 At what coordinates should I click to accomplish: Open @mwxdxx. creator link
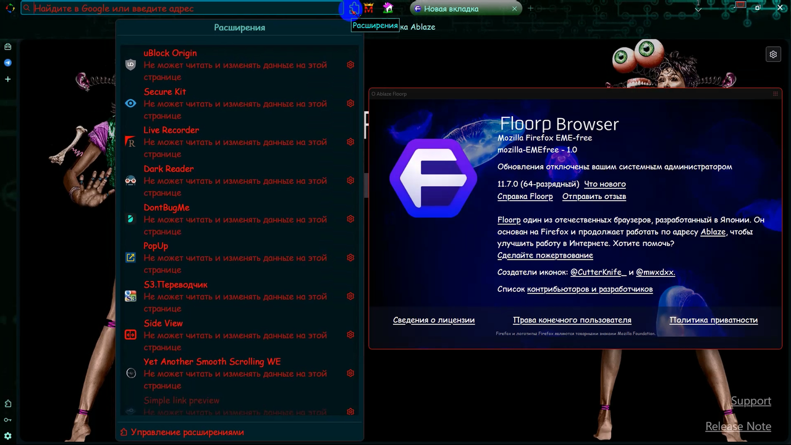click(x=655, y=272)
